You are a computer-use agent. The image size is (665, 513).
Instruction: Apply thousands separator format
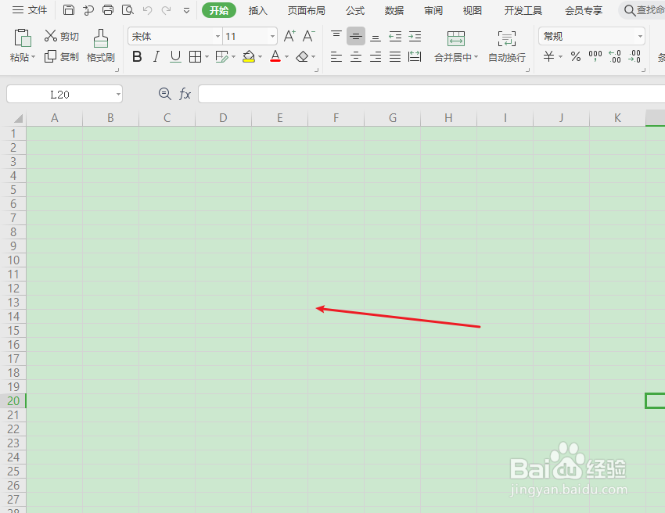coord(595,56)
